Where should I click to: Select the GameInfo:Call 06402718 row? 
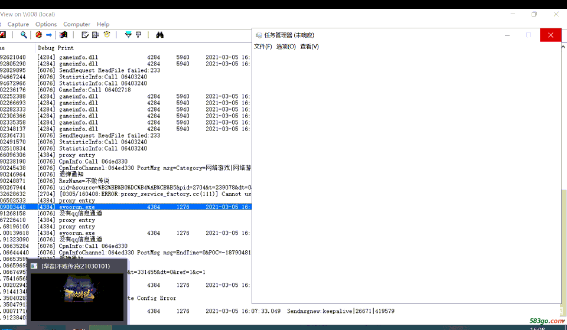point(125,90)
